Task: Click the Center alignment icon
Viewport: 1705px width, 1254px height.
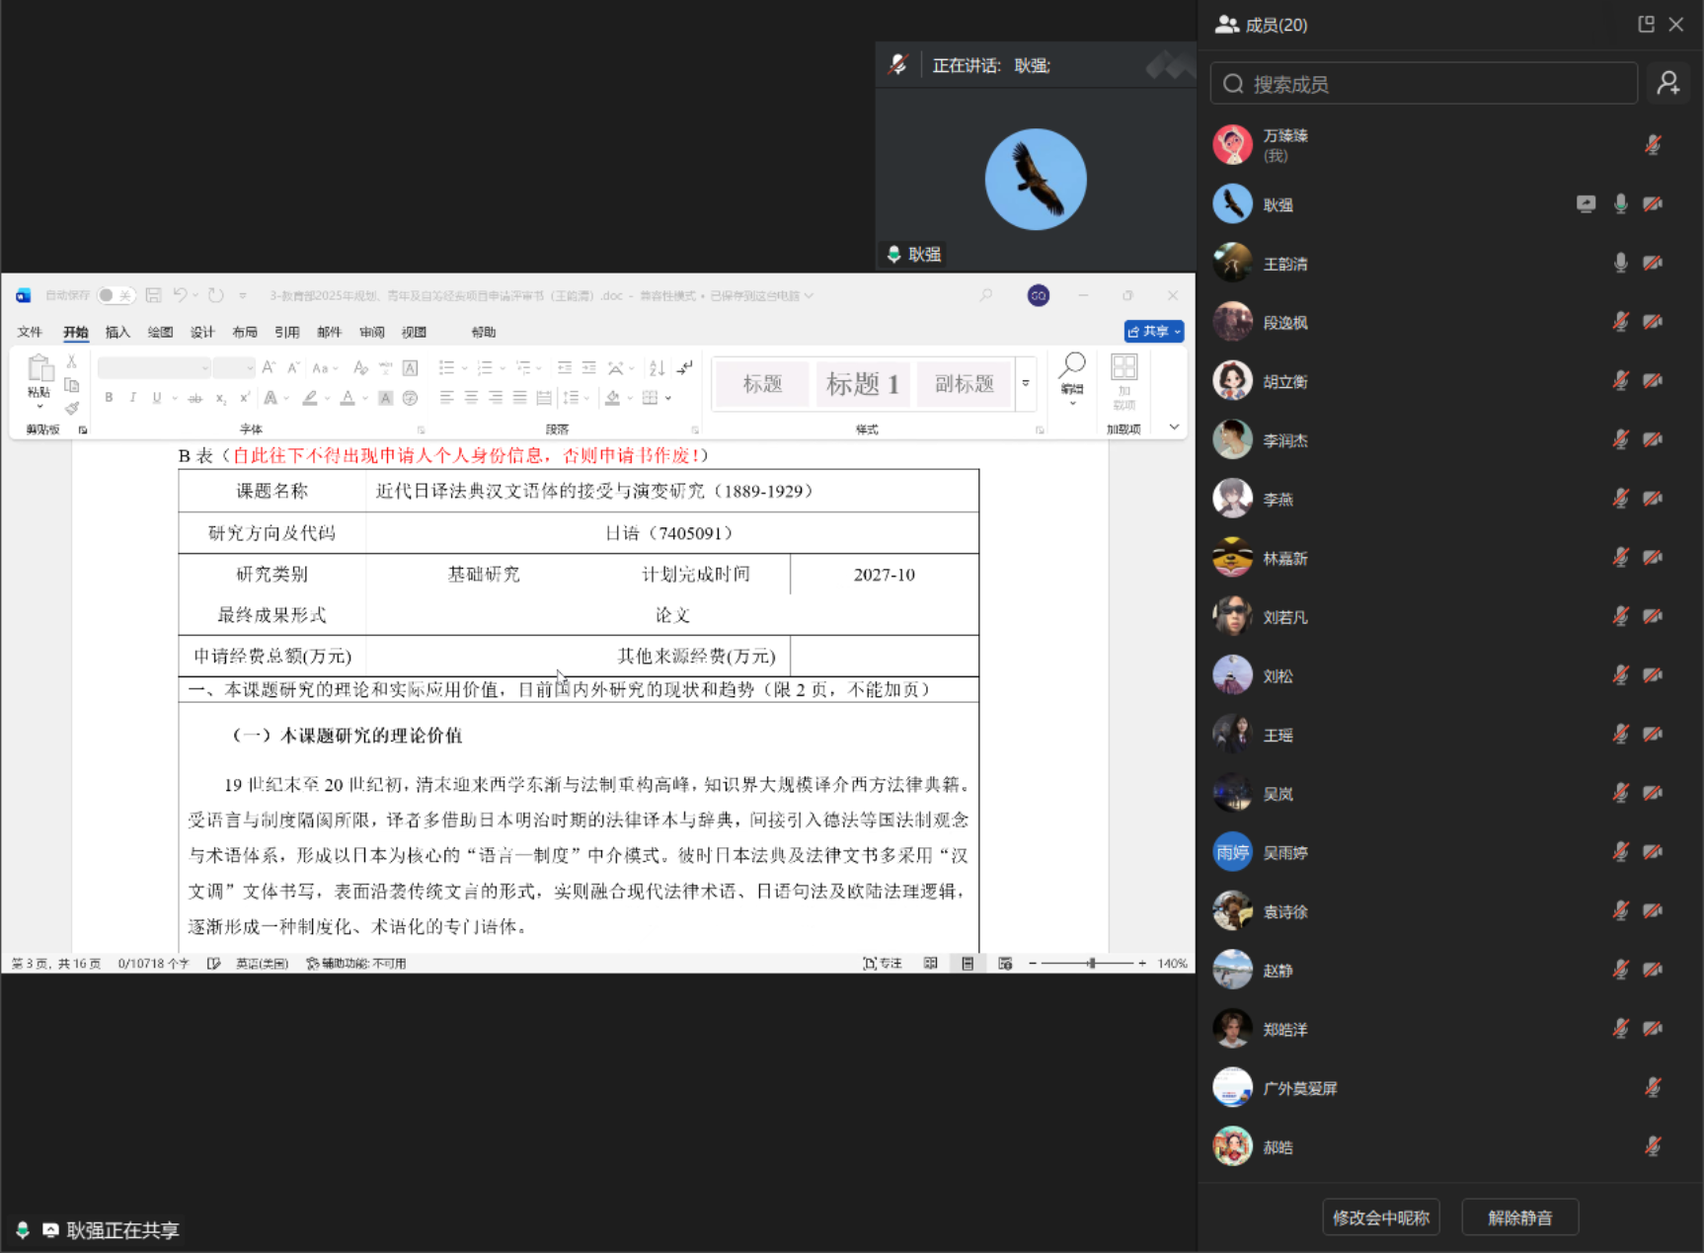Action: tap(471, 398)
